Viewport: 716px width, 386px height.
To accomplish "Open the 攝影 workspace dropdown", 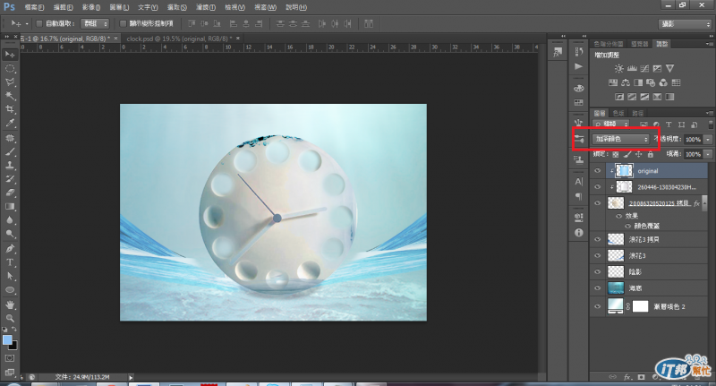I will (683, 22).
